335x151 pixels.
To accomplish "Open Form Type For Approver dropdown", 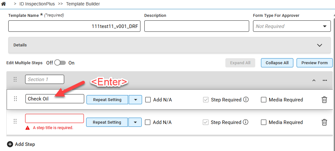I will (292, 26).
